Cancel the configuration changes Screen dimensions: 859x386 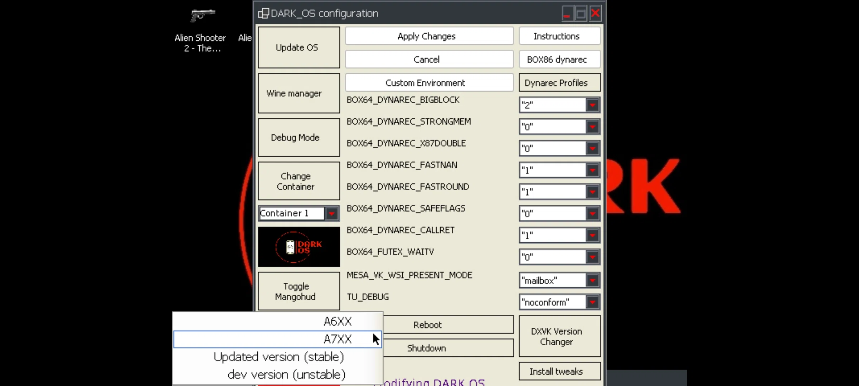click(429, 59)
